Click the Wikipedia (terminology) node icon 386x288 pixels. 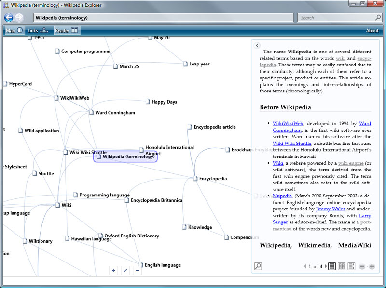[x=99, y=156]
